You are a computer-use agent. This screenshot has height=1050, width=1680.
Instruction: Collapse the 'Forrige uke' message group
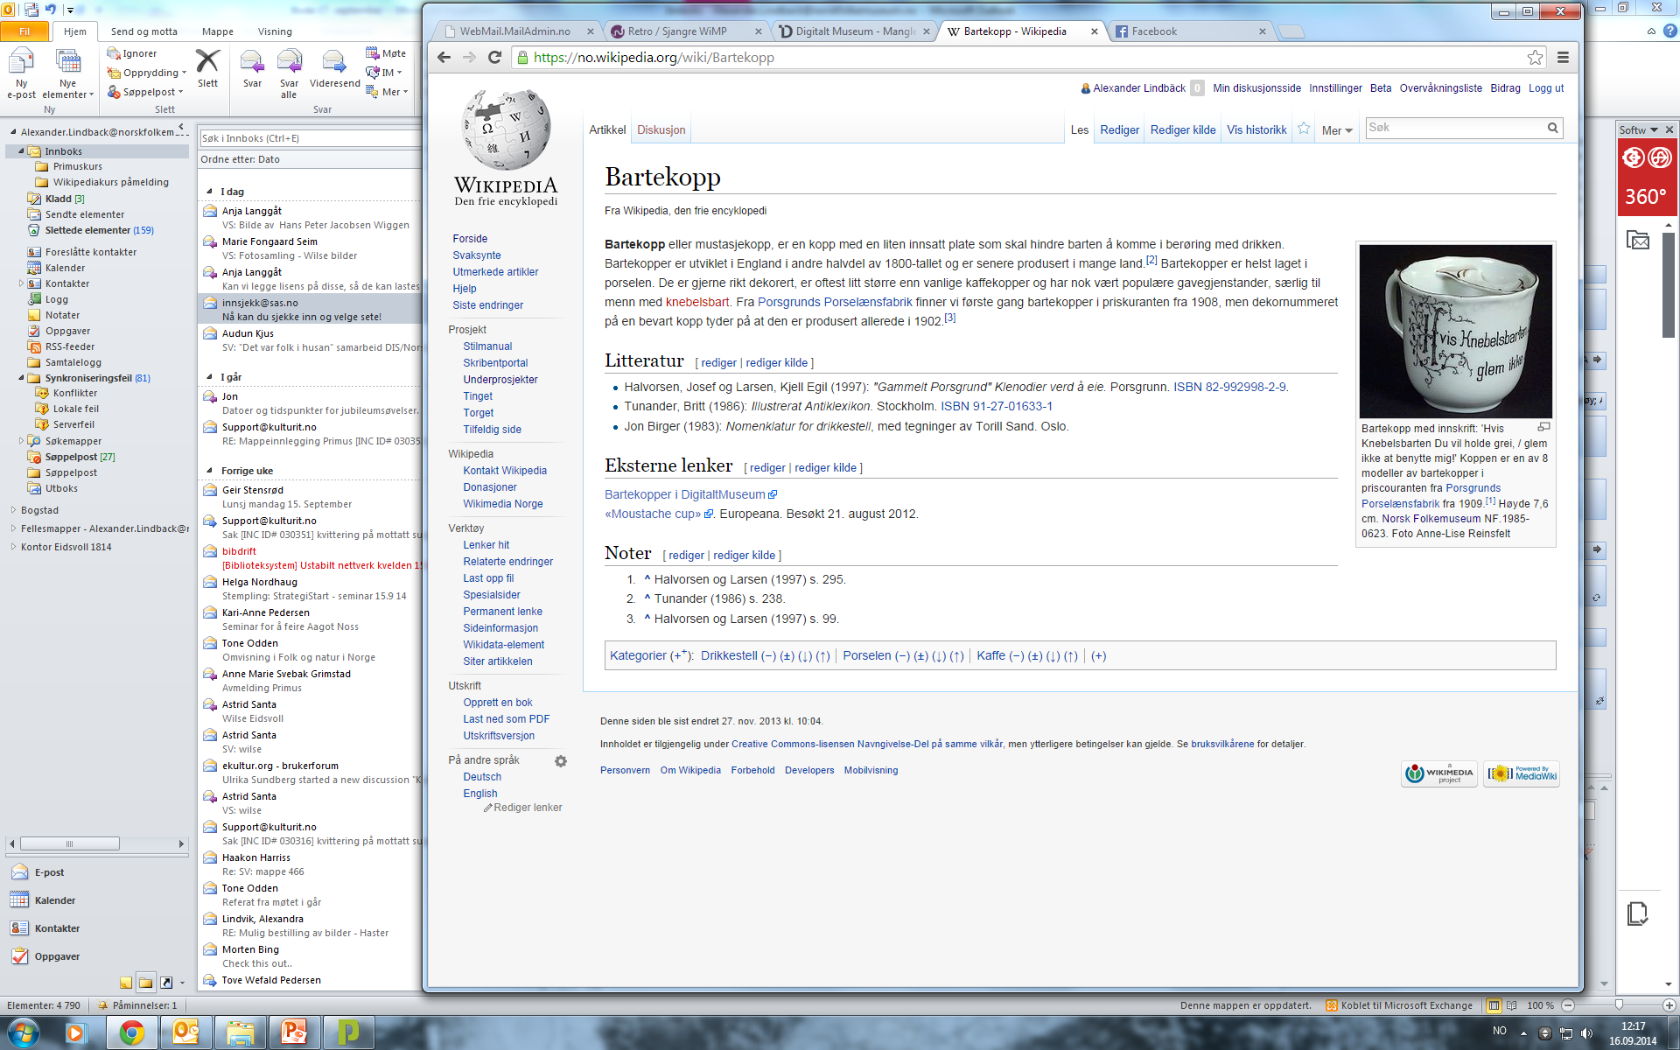[209, 471]
